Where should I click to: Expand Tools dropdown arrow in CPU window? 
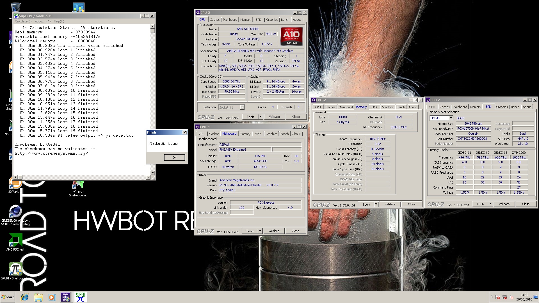tap(261, 117)
